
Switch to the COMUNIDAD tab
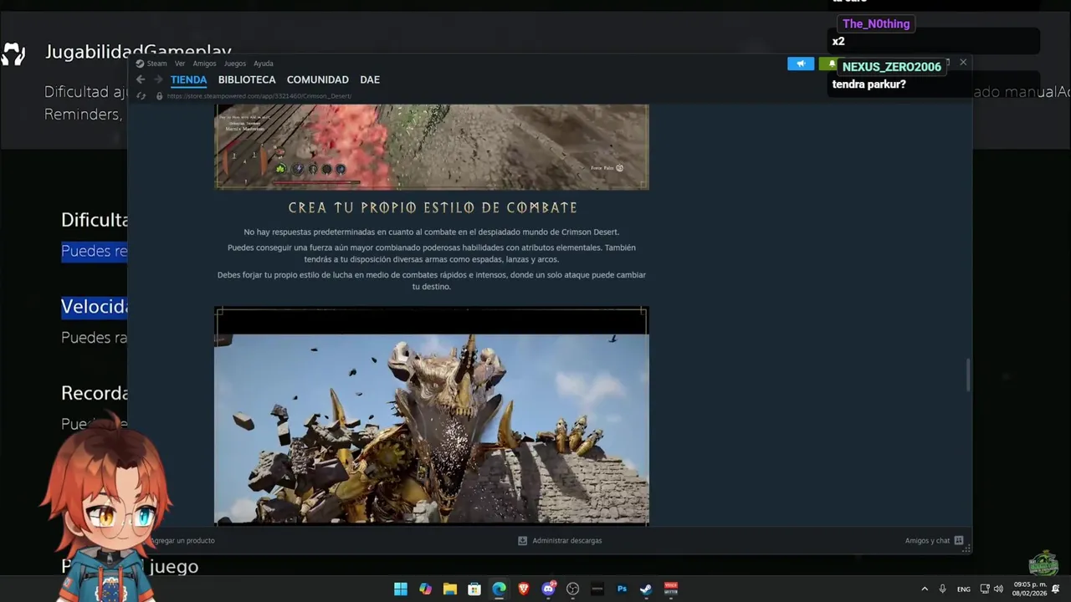pyautogui.click(x=317, y=79)
